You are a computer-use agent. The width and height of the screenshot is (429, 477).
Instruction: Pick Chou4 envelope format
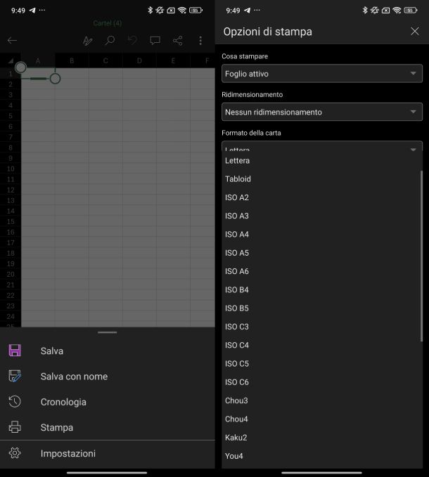point(322,419)
